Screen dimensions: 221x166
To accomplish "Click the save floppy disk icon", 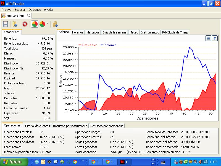I will (x=5, y=24).
